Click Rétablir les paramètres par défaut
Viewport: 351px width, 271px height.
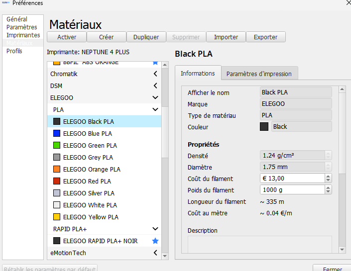click(x=50, y=269)
